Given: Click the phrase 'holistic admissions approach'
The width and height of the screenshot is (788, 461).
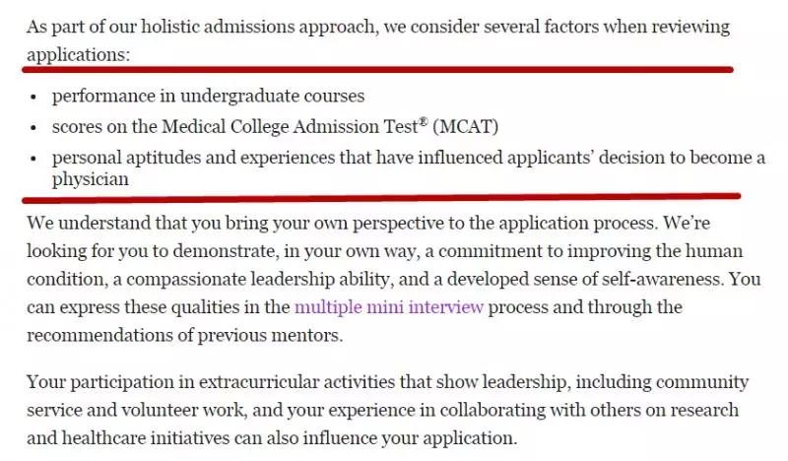Looking at the screenshot, I should (258, 27).
